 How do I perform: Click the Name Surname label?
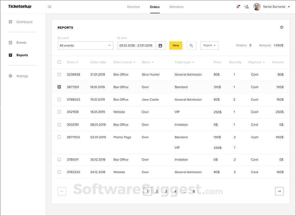(274, 7)
